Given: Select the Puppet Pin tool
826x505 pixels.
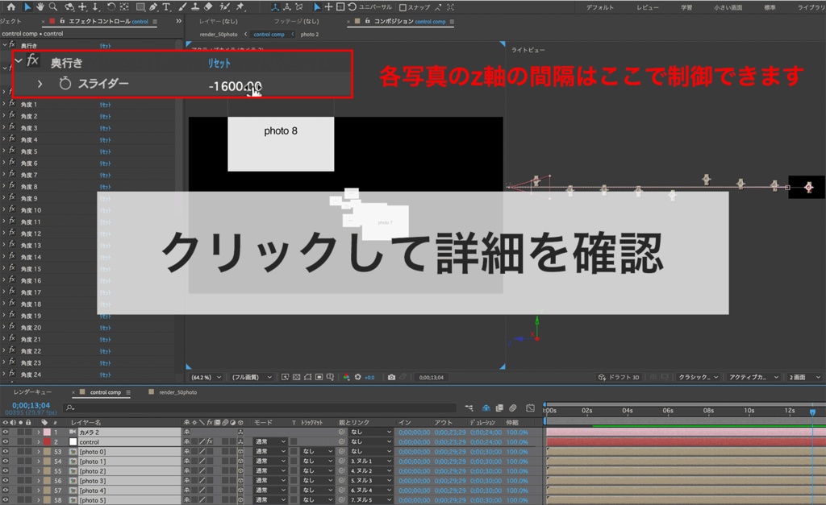Looking at the screenshot, I should point(239,7).
